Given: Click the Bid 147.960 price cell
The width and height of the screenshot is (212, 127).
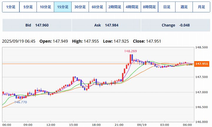Looking at the screenshot, I should point(37,25).
